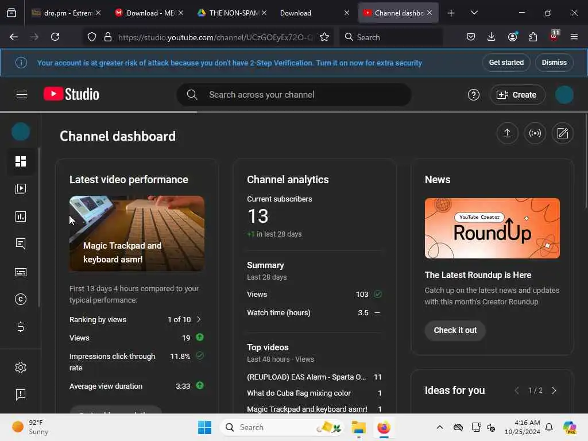Viewport: 588px width, 441px height.
Task: Open the Copyright sidebar icon
Action: click(21, 299)
